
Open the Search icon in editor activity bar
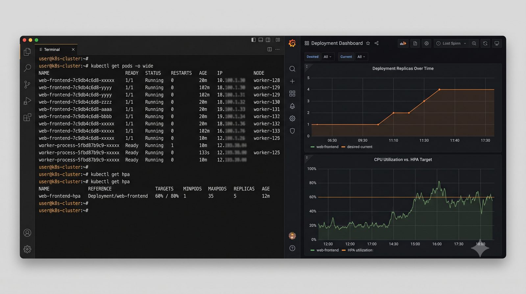(27, 68)
